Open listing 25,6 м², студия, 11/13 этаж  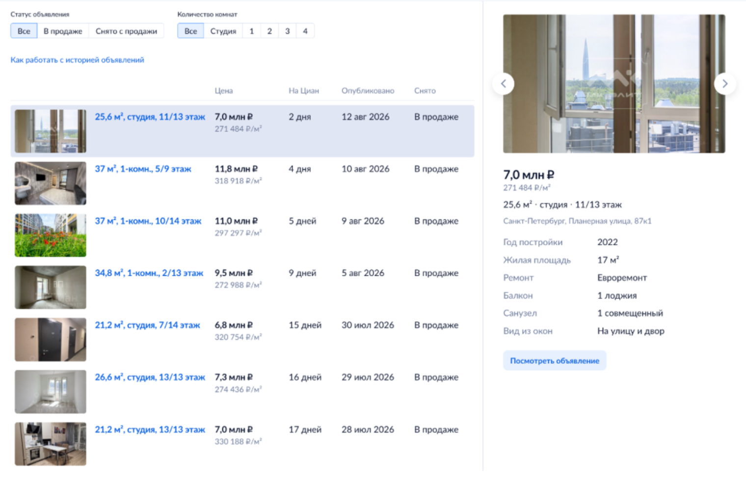point(150,117)
